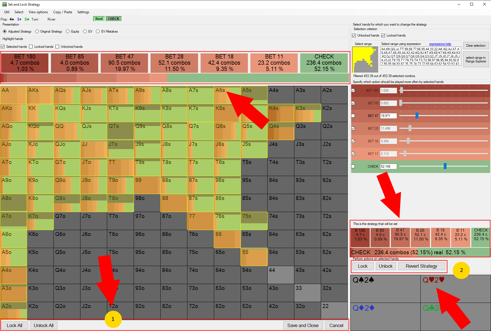This screenshot has height=331, width=491.
Task: Click the Unlock button
Action: point(385,266)
